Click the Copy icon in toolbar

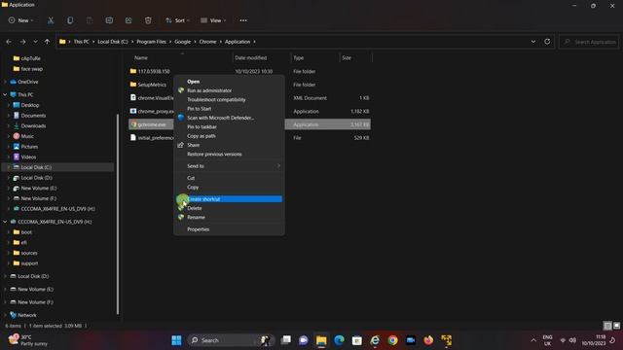point(70,20)
